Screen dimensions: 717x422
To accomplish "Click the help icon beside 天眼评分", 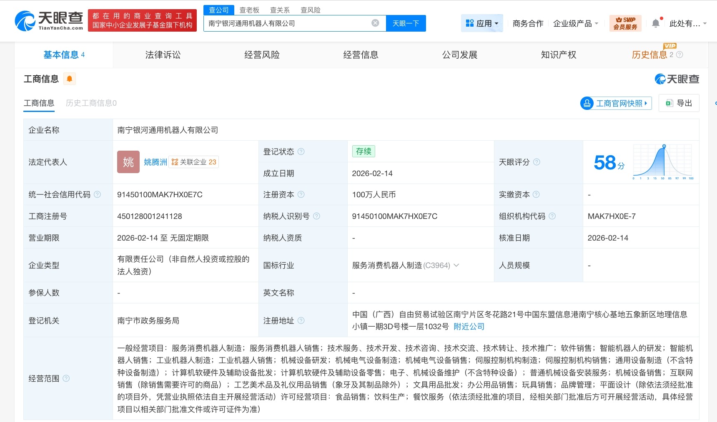I will pos(538,162).
